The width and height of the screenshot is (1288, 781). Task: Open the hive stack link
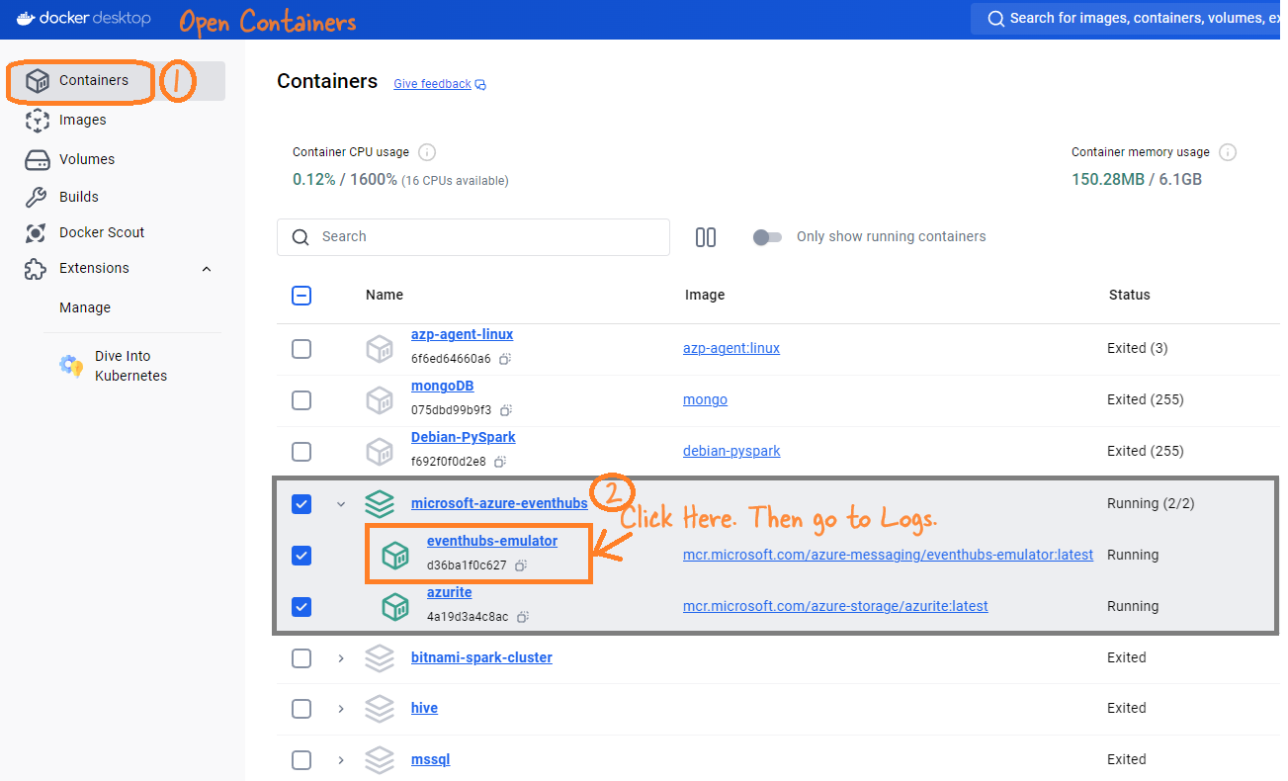424,708
